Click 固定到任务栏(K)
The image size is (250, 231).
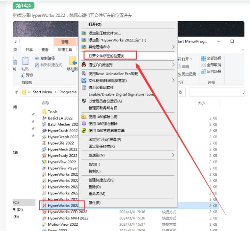102,146
